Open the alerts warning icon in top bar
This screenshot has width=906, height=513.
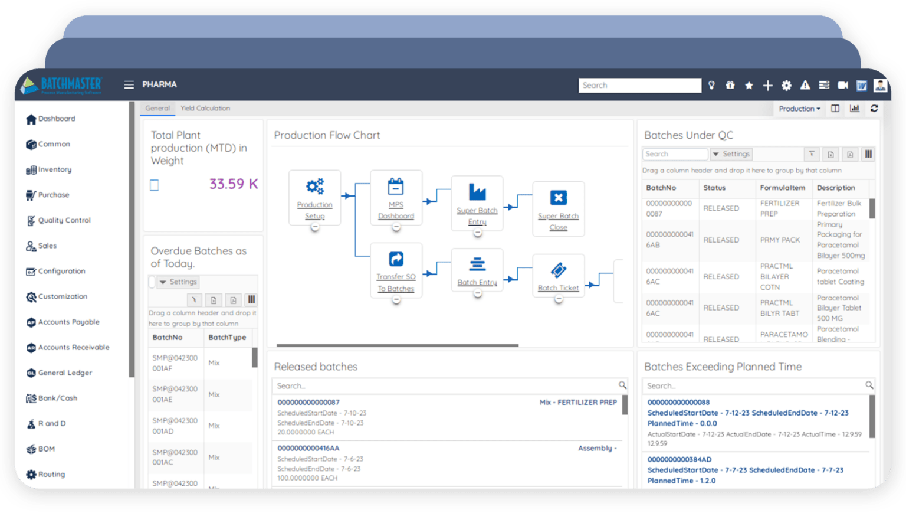[x=805, y=85]
